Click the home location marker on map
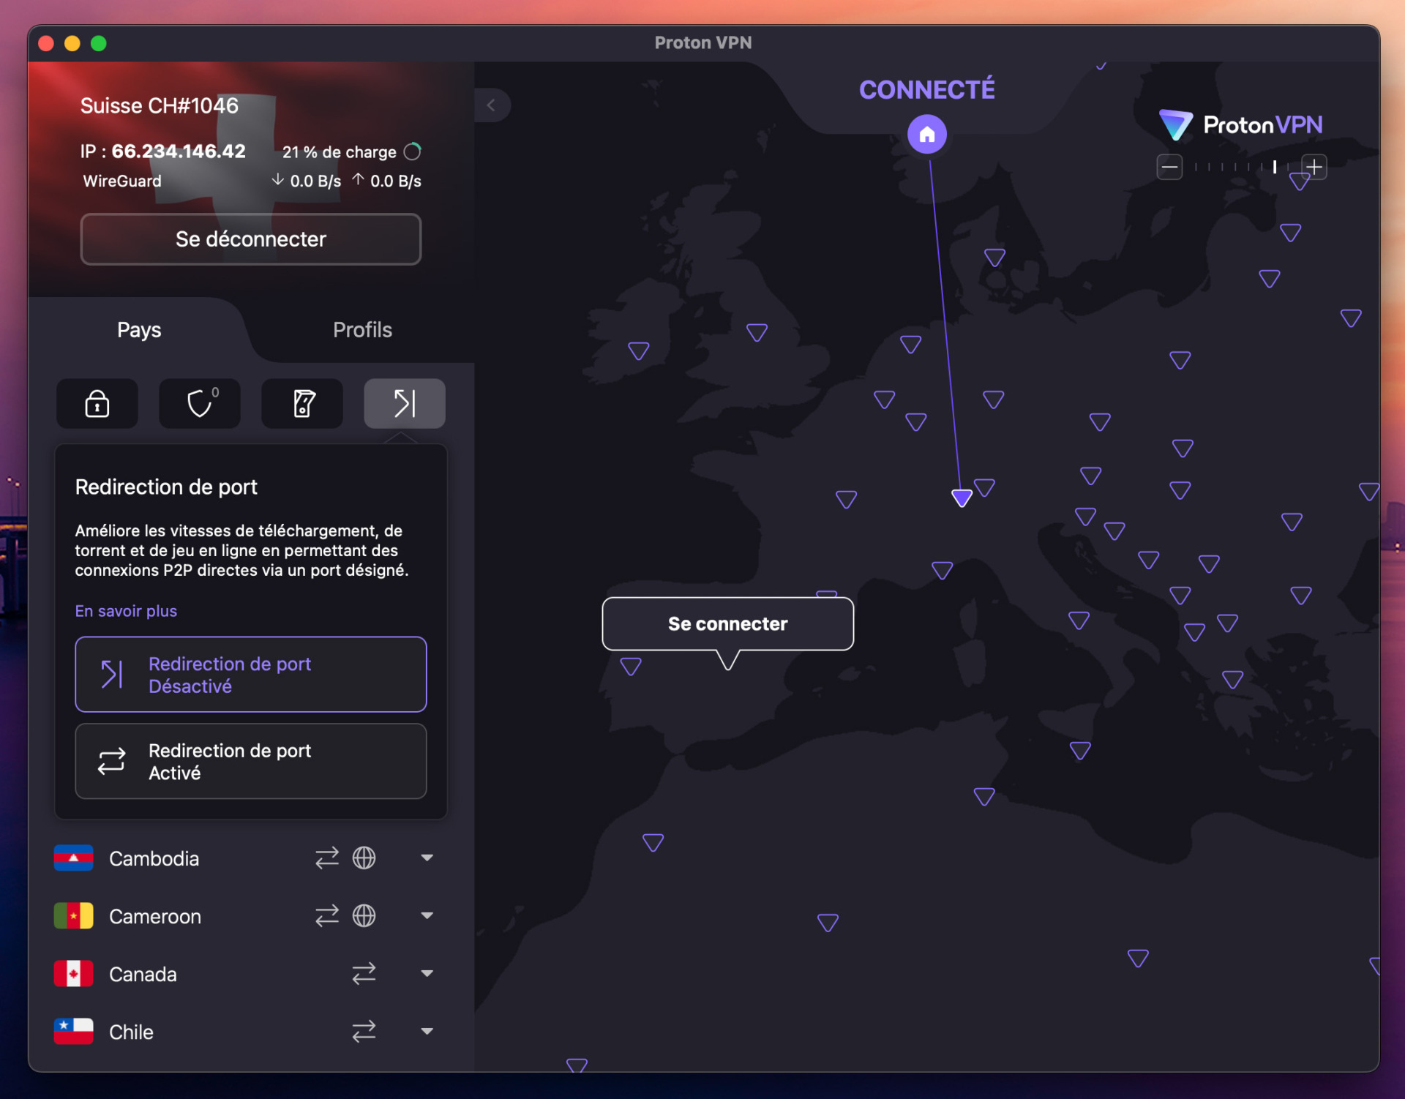This screenshot has height=1099, width=1405. [926, 135]
